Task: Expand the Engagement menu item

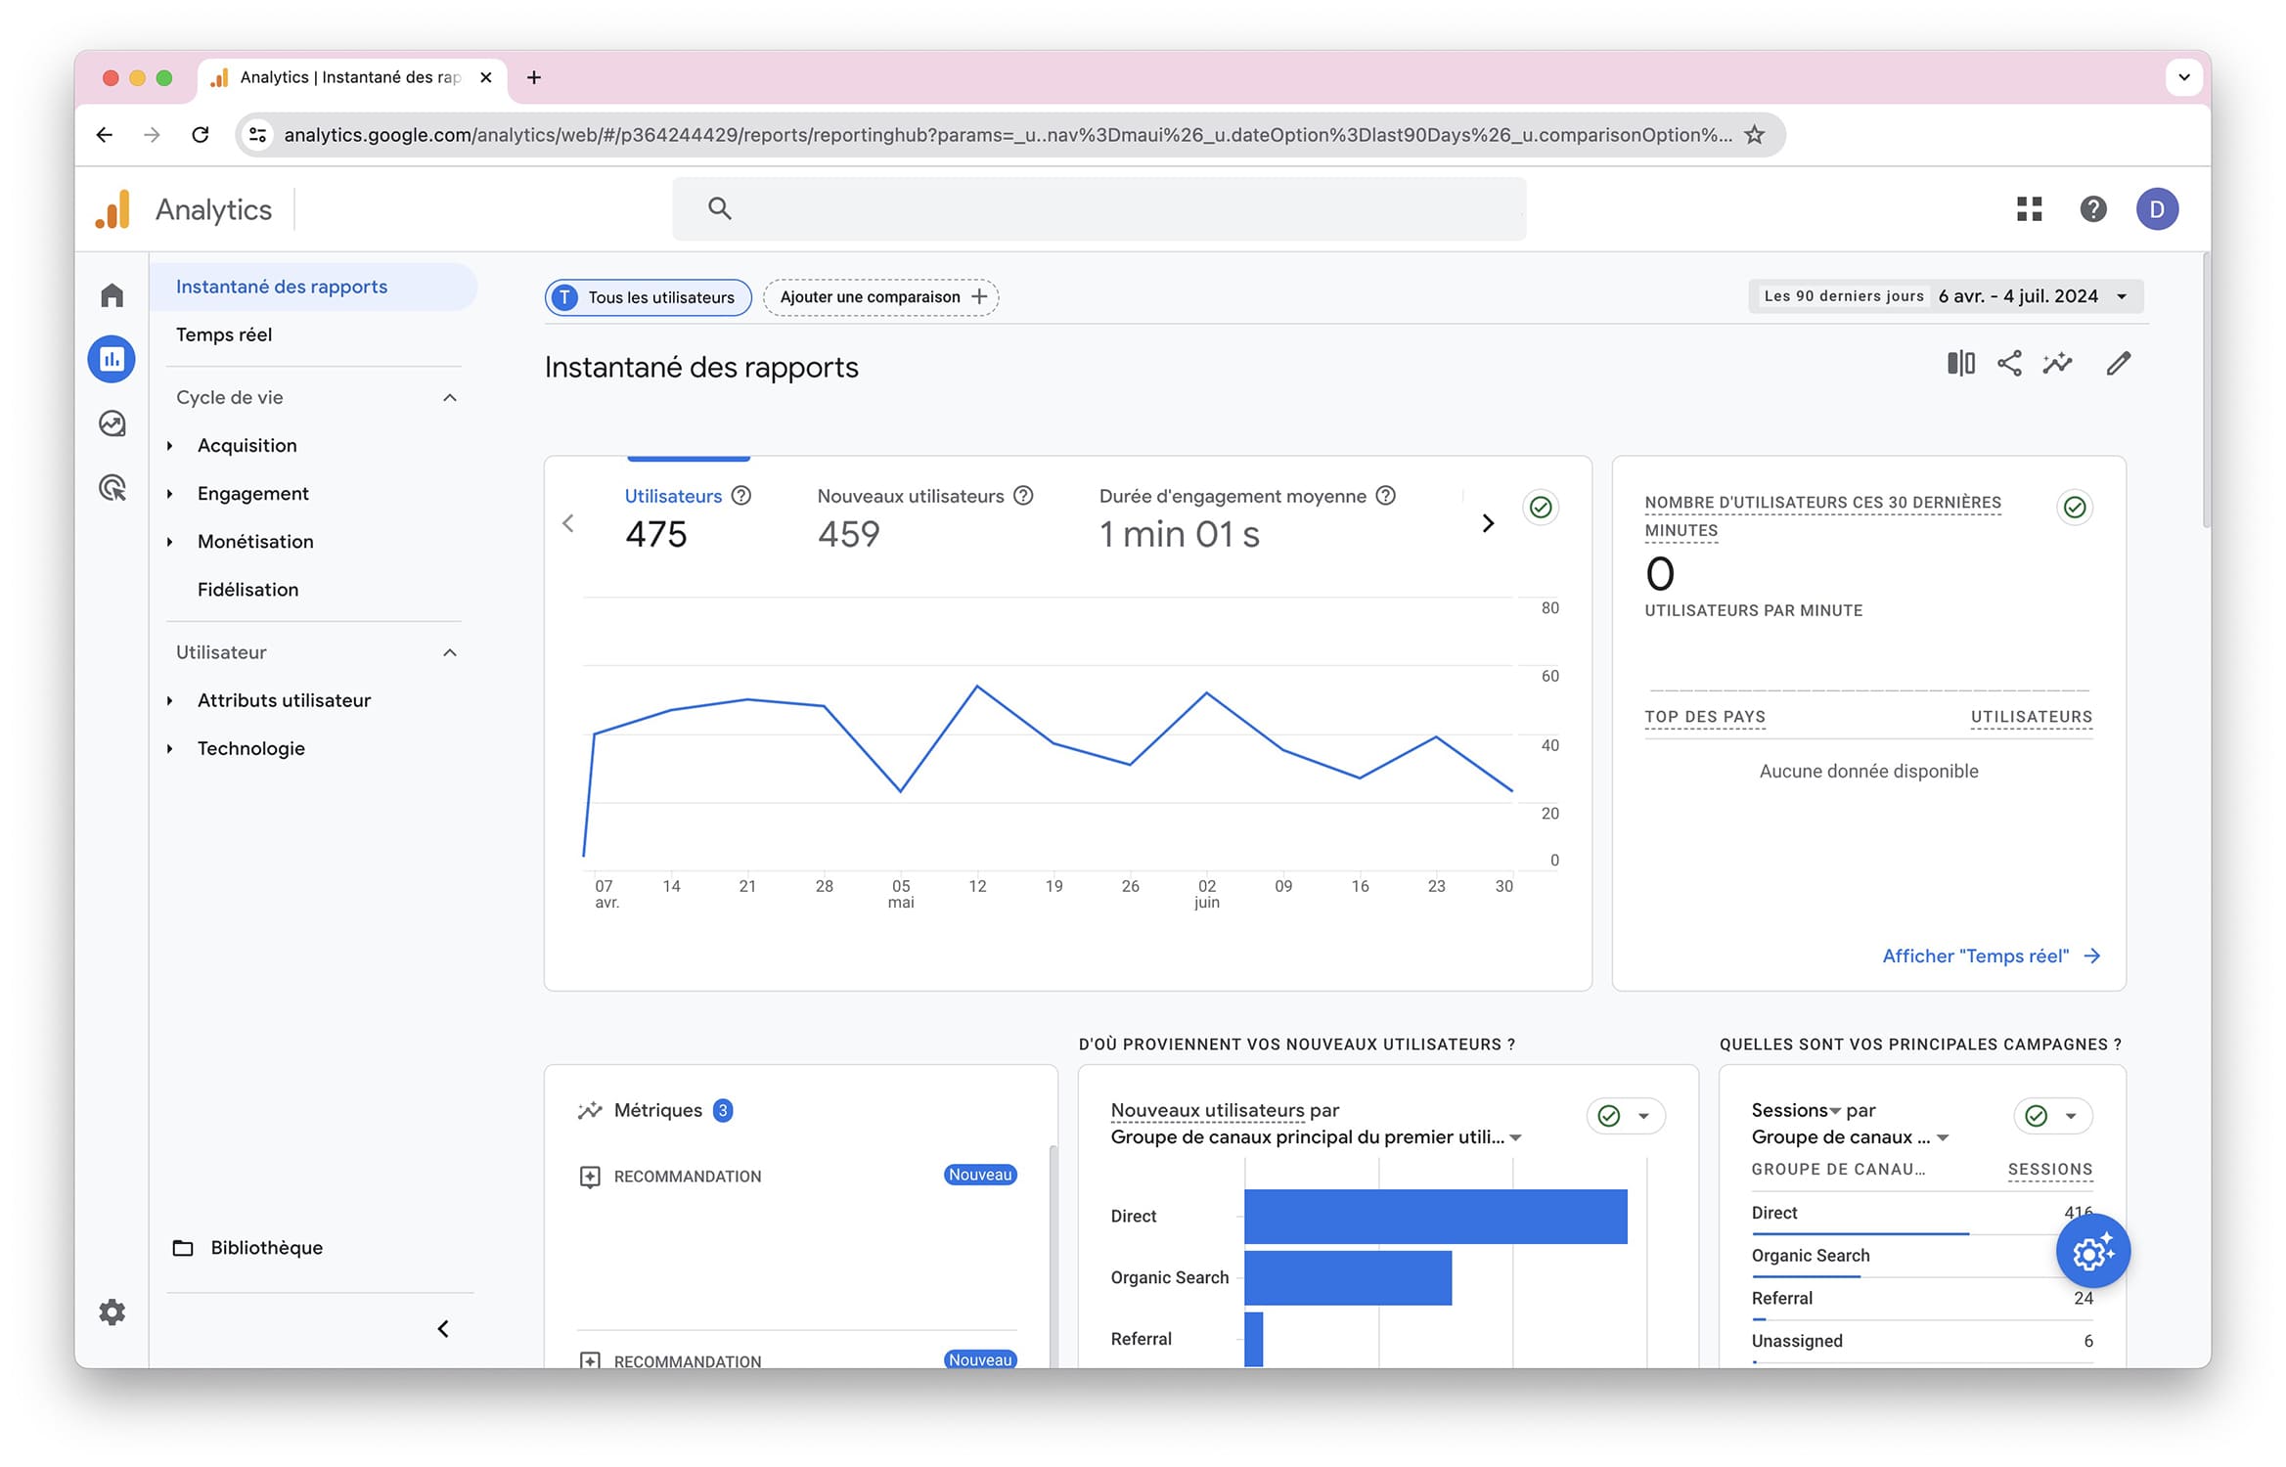Action: pos(170,494)
